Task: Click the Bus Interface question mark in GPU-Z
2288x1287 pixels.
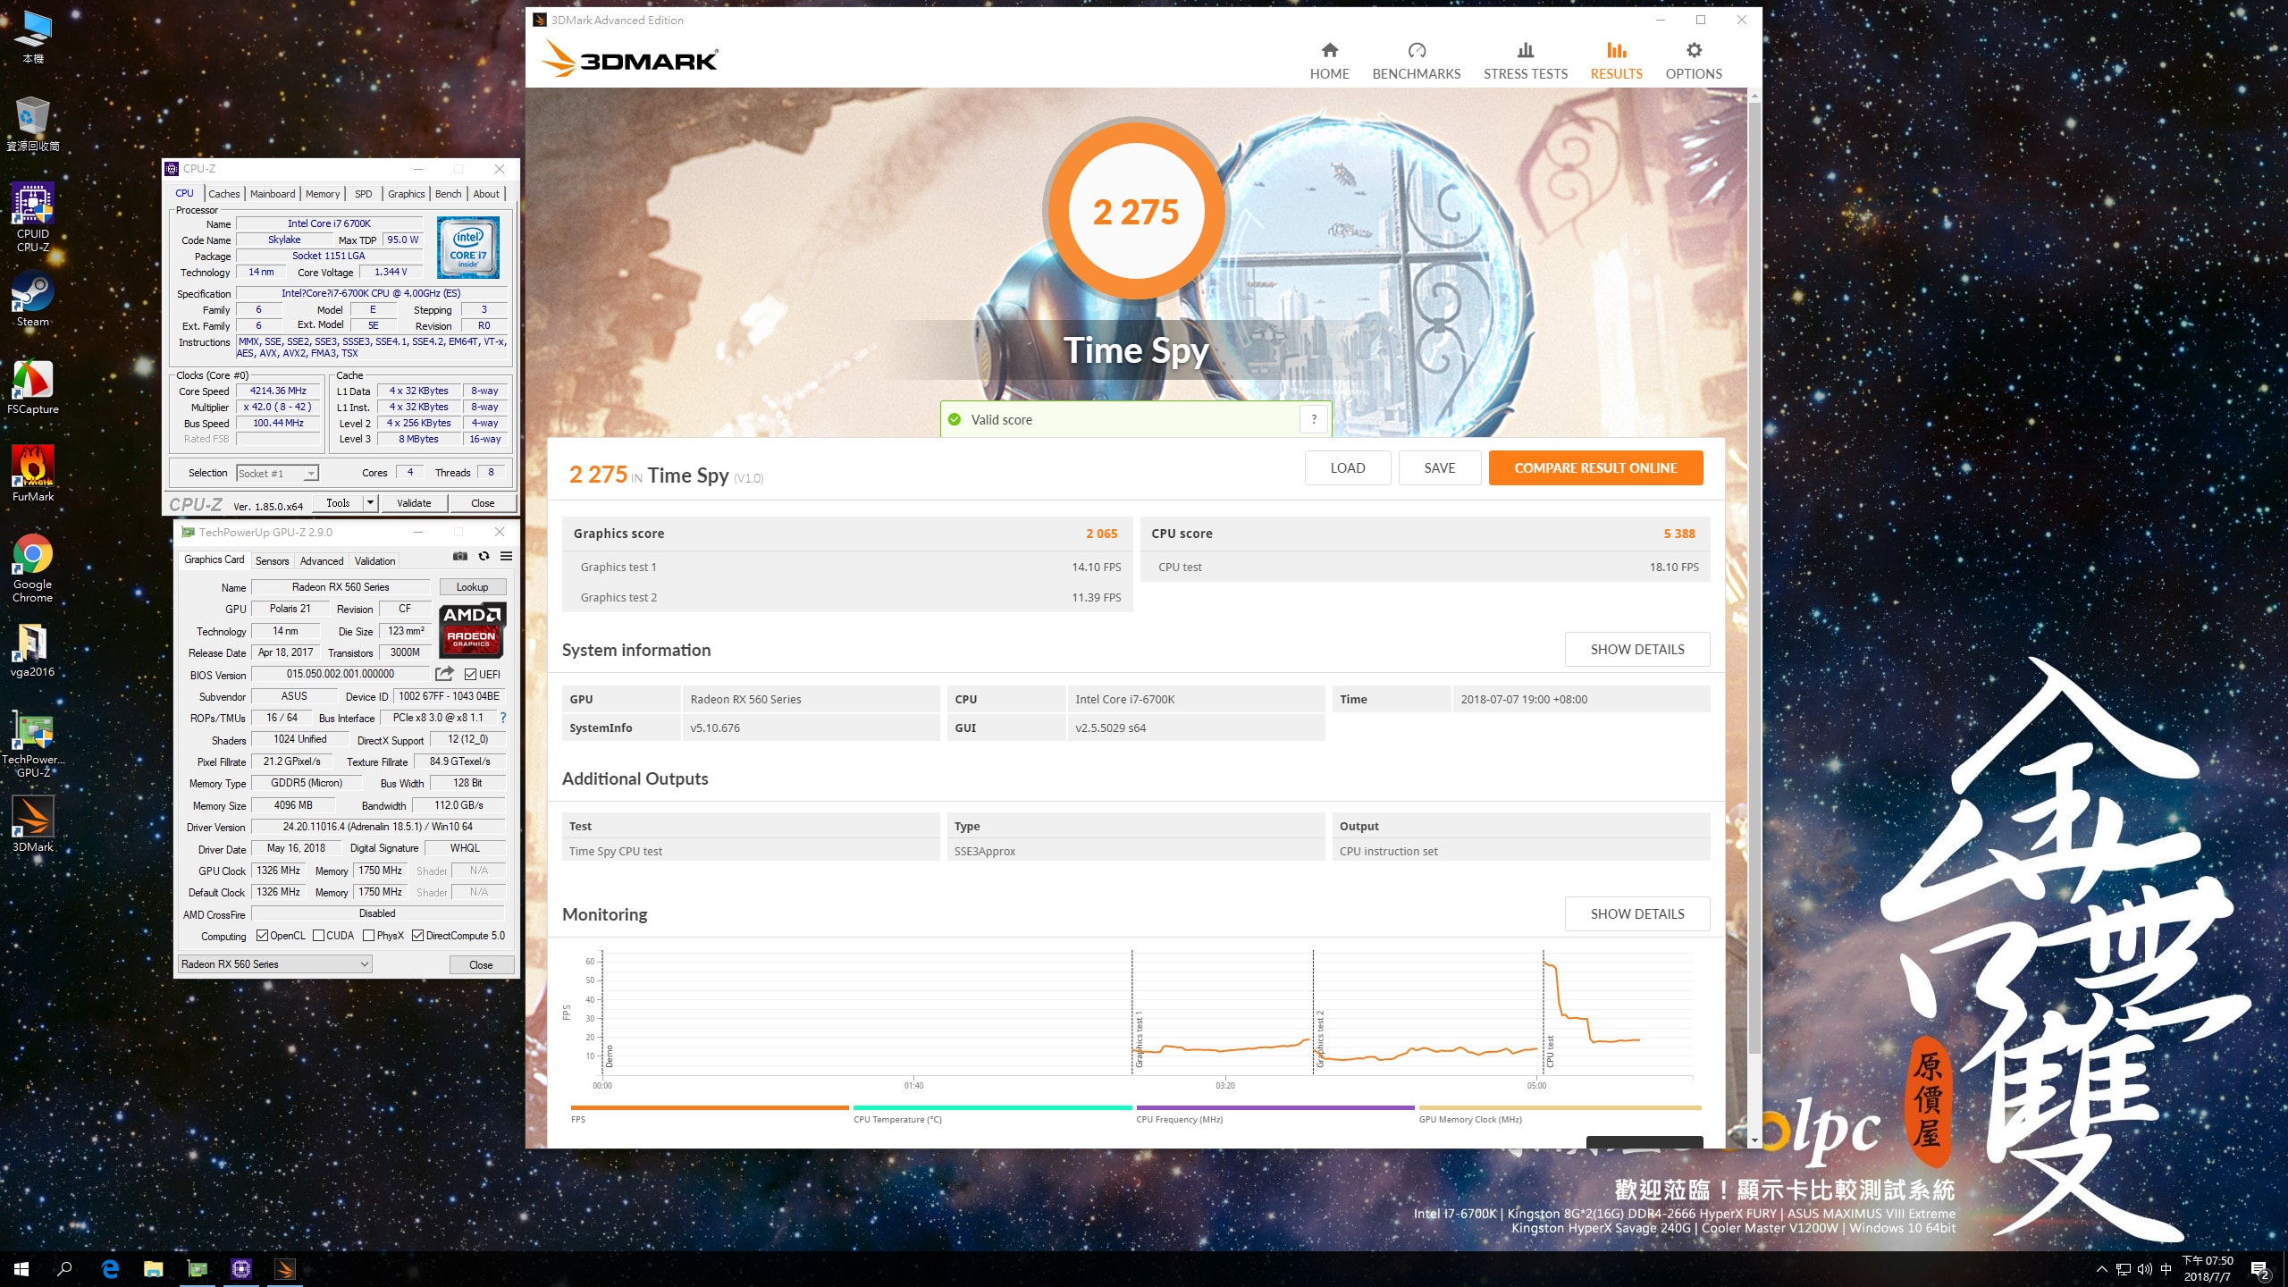Action: click(503, 718)
